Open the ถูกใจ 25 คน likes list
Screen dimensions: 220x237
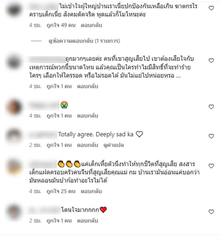[x=61, y=191]
